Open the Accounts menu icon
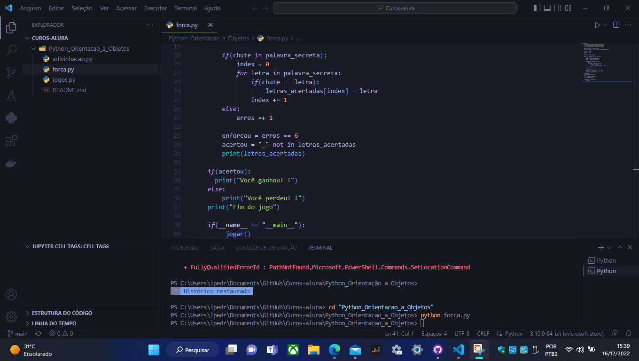The image size is (639, 361). [x=11, y=294]
